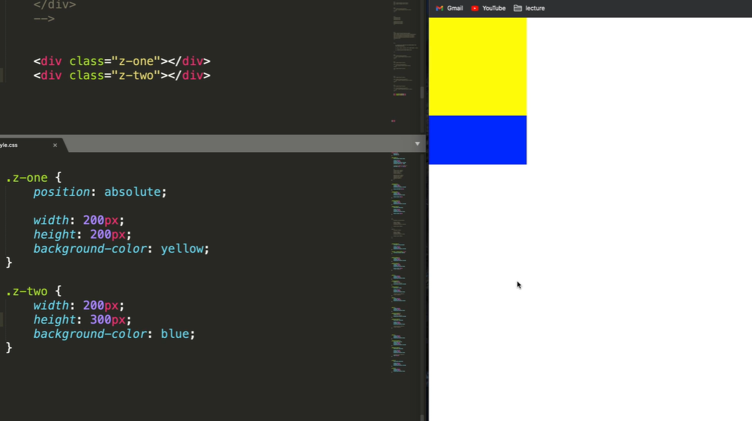Open the lecture bookmarks folder
Screen dimensions: 752x421
529,8
